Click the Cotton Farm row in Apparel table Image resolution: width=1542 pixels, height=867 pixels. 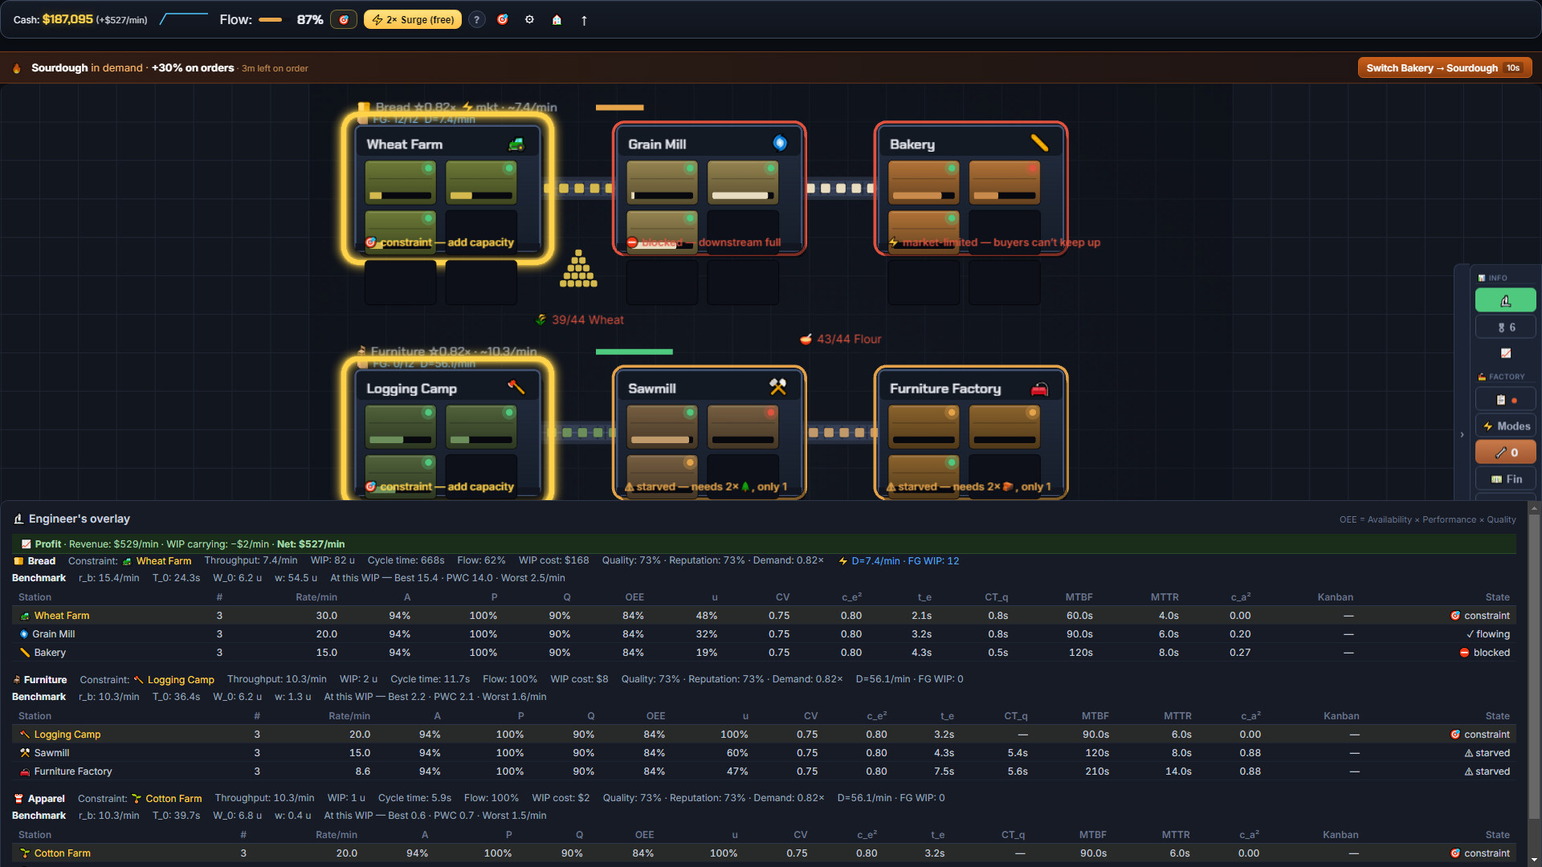coord(764,853)
